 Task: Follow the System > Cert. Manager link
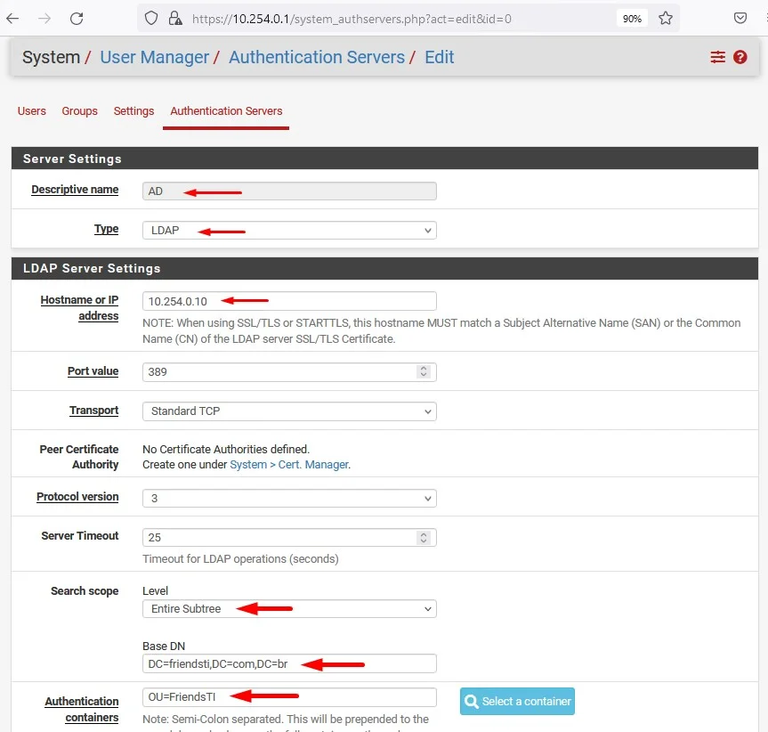point(289,465)
